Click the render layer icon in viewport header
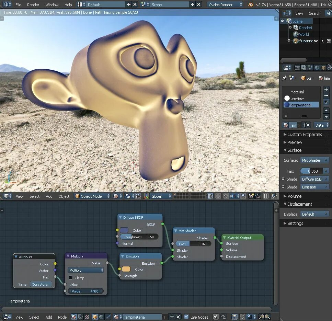 [x=274, y=196]
